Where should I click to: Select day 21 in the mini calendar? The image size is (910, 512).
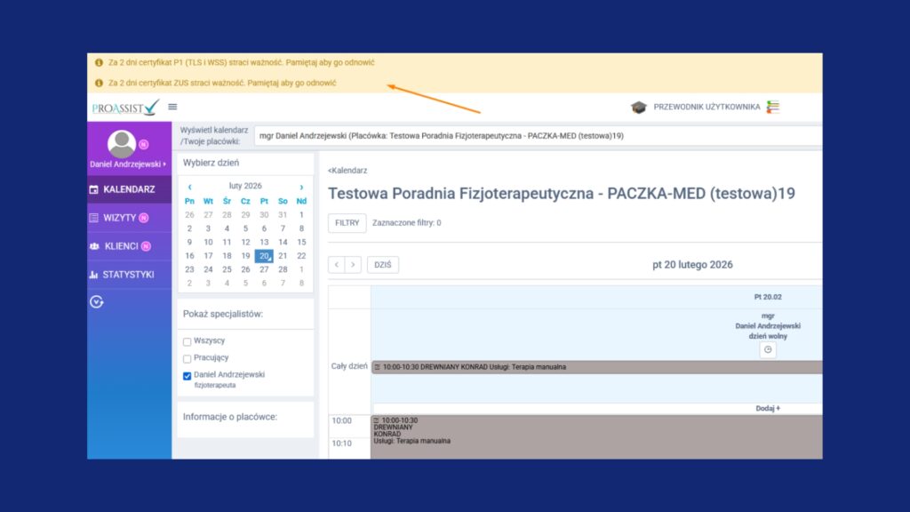point(283,256)
